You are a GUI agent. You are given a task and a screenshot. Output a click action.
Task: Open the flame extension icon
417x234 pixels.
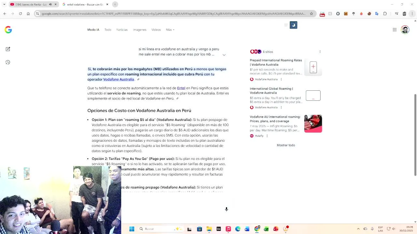[x=361, y=14]
